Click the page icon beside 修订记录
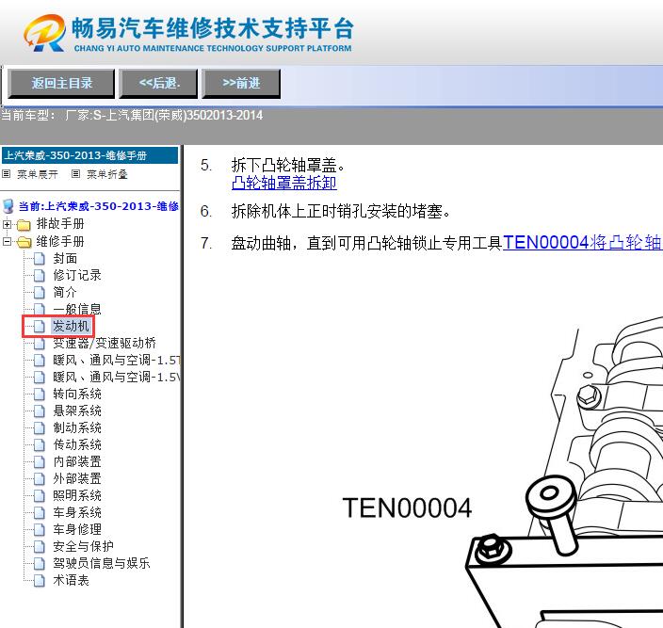The image size is (663, 628). (39, 276)
